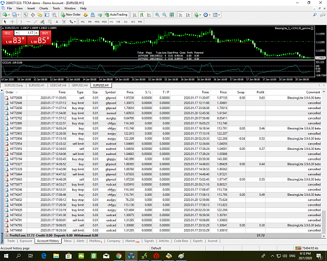Image resolution: width=327 pixels, height=261 pixels.
Task: Select the Cursor arrow tool
Action: tap(5, 21)
